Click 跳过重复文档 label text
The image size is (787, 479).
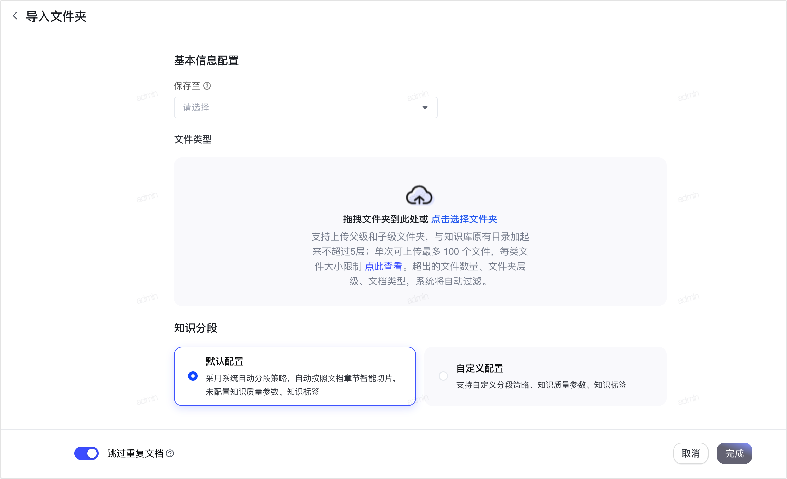click(135, 453)
